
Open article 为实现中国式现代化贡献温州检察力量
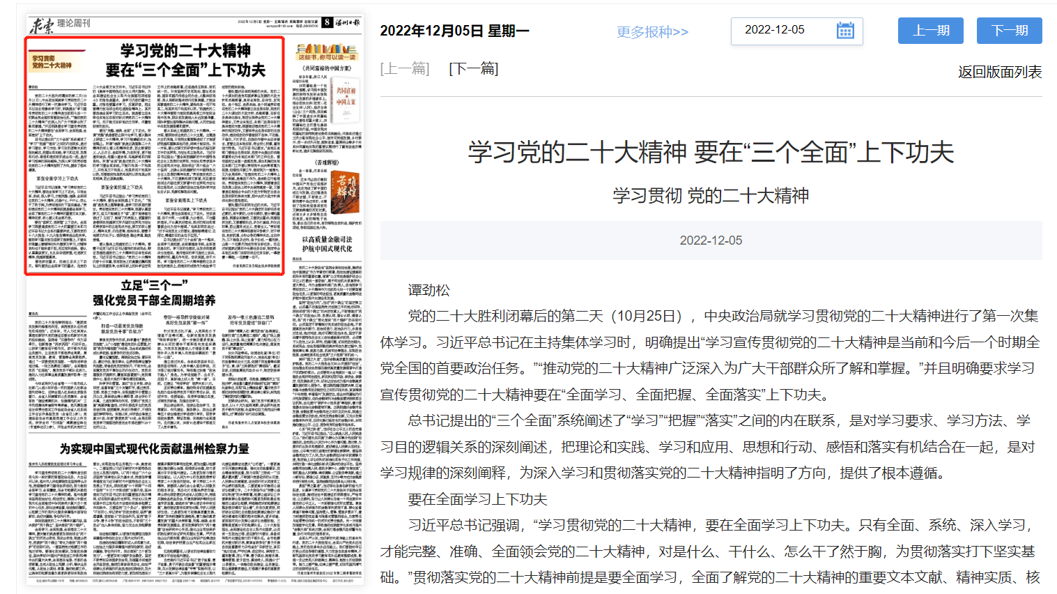click(x=154, y=448)
